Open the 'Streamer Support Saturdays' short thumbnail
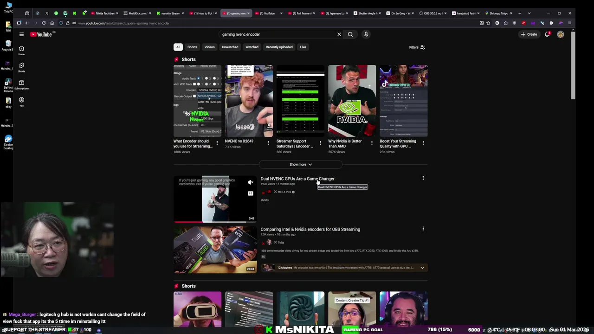This screenshot has height=334, width=594. point(300,101)
